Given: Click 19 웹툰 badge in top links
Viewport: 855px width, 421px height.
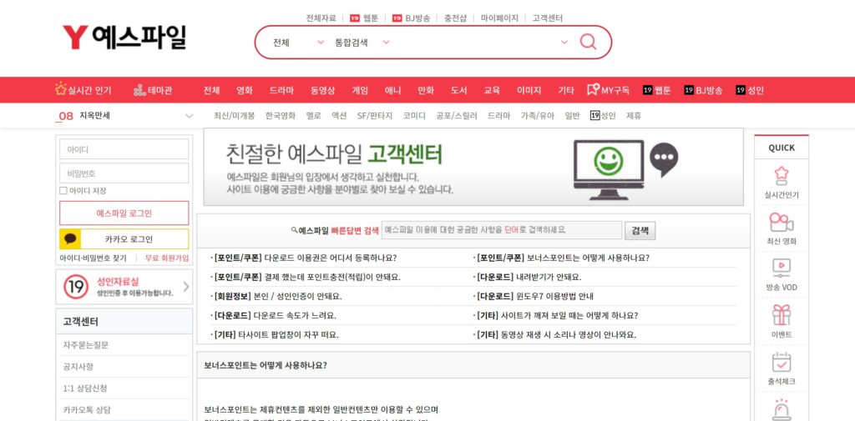Looking at the screenshot, I should (364, 18).
